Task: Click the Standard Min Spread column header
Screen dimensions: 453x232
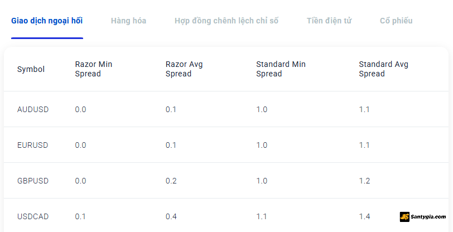Action: point(281,69)
